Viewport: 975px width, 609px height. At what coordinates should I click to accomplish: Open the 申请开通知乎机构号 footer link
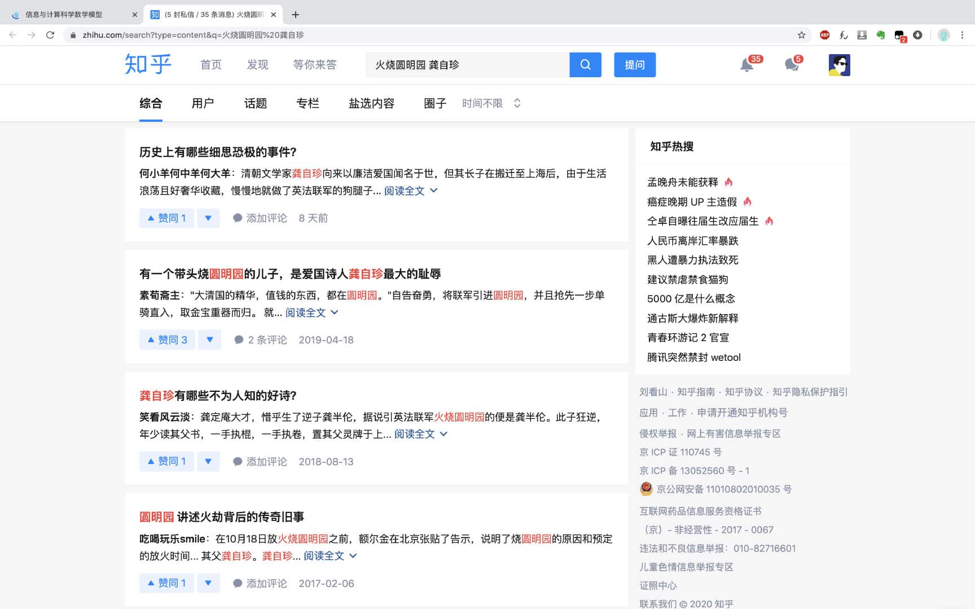tap(743, 413)
